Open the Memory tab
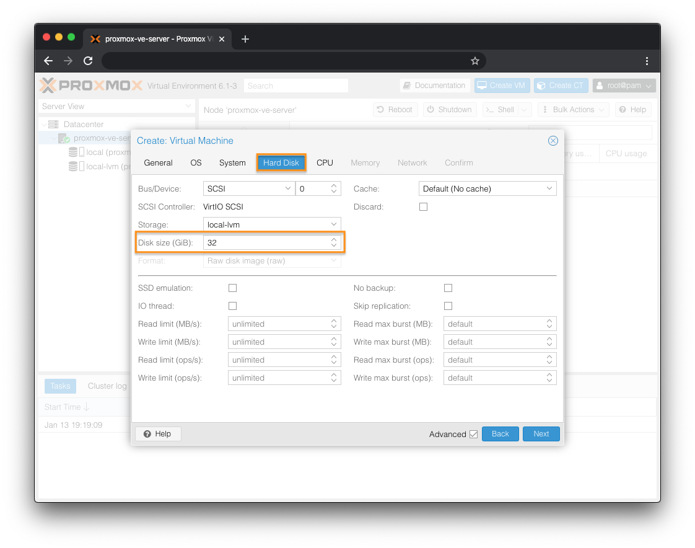This screenshot has width=695, height=548. (x=365, y=163)
